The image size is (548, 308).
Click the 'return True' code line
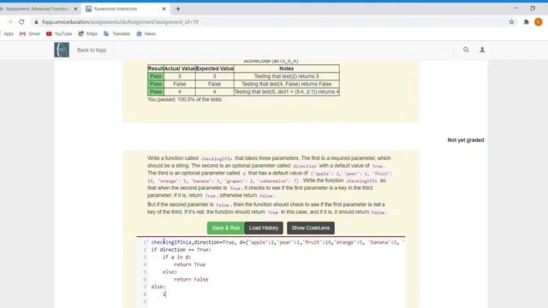pyautogui.click(x=189, y=264)
